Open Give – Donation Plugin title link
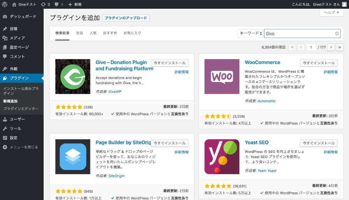Screen dimensions: 349x200 pos(125,66)
